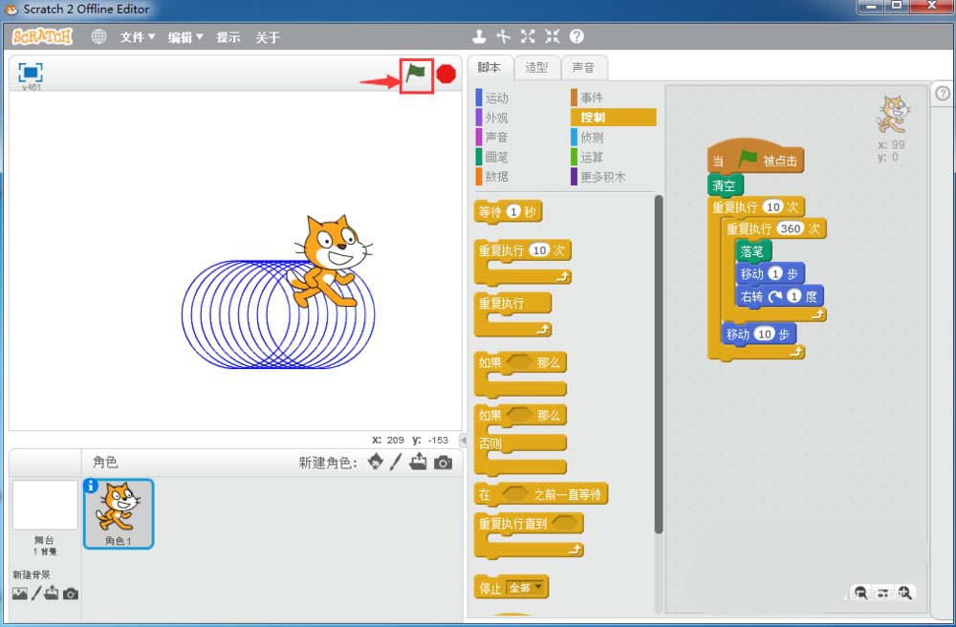Click the 清空 block in script

[725, 185]
